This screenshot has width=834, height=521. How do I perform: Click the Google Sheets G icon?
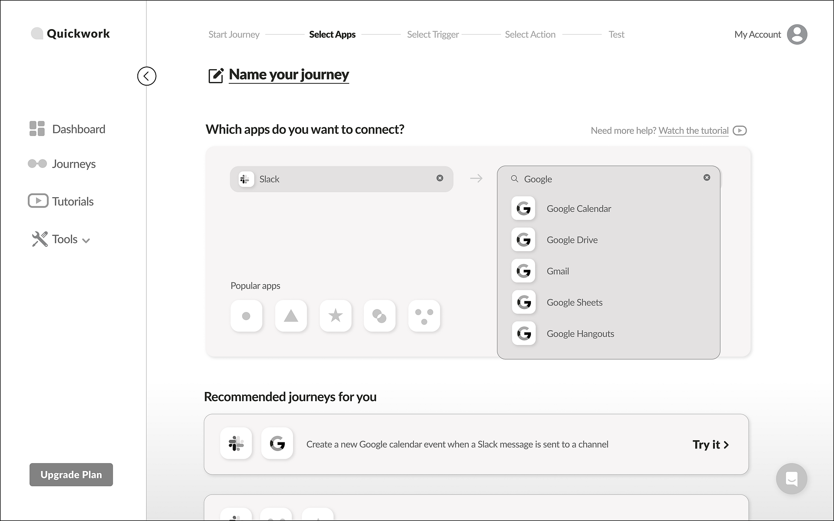click(524, 302)
